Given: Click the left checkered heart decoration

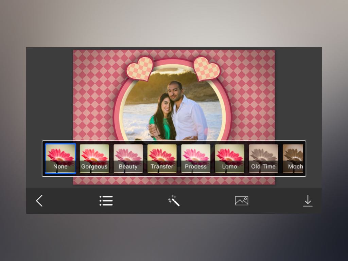Looking at the screenshot, I should pyautogui.click(x=140, y=69).
